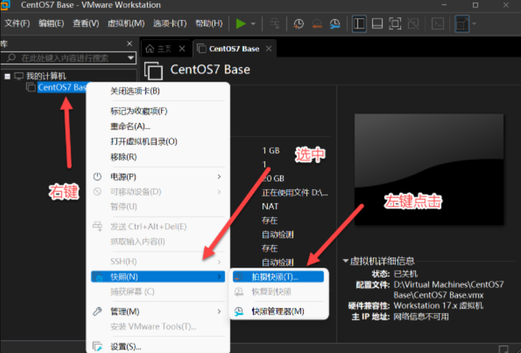The image size is (521, 353).
Task: Open the 选项卡(T) menu
Action: (170, 23)
